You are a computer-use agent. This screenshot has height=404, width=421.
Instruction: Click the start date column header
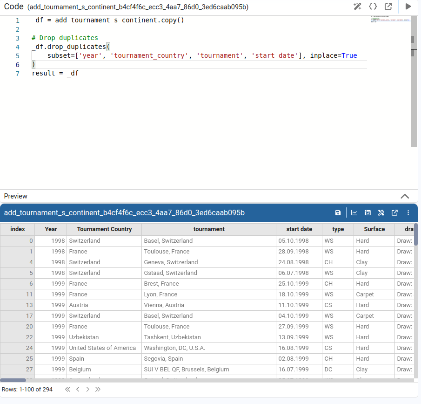point(299,229)
